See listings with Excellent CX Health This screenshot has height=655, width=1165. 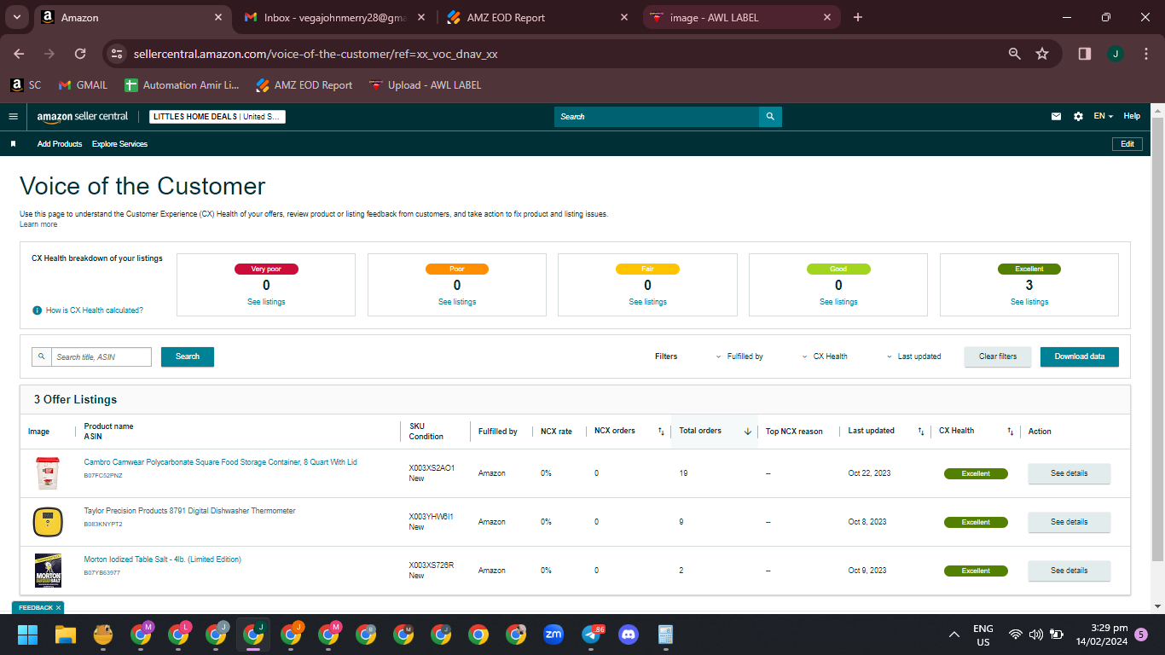point(1029,302)
